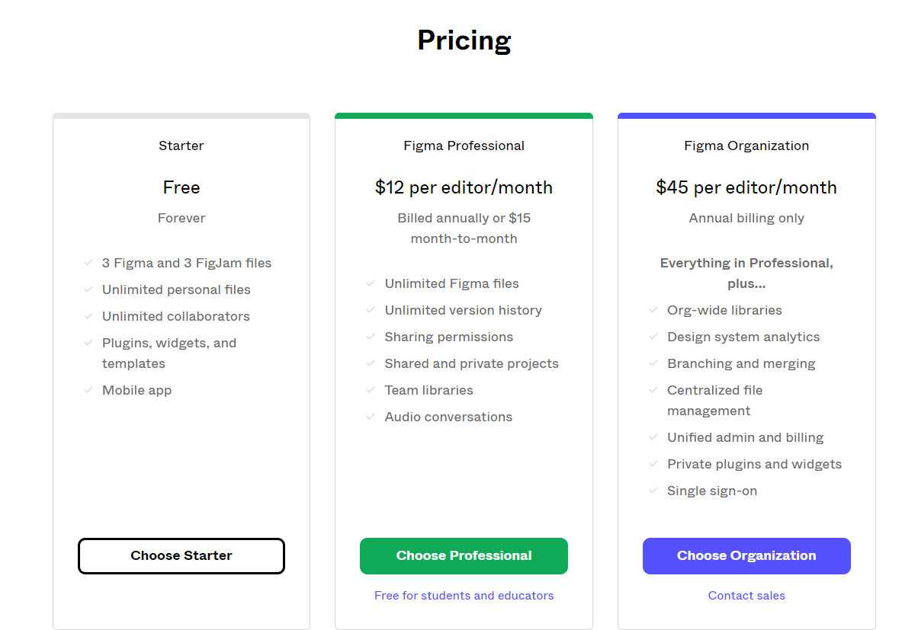Click the Unlimited version history feature text
Viewport: 918px width, 630px height.
463,310
